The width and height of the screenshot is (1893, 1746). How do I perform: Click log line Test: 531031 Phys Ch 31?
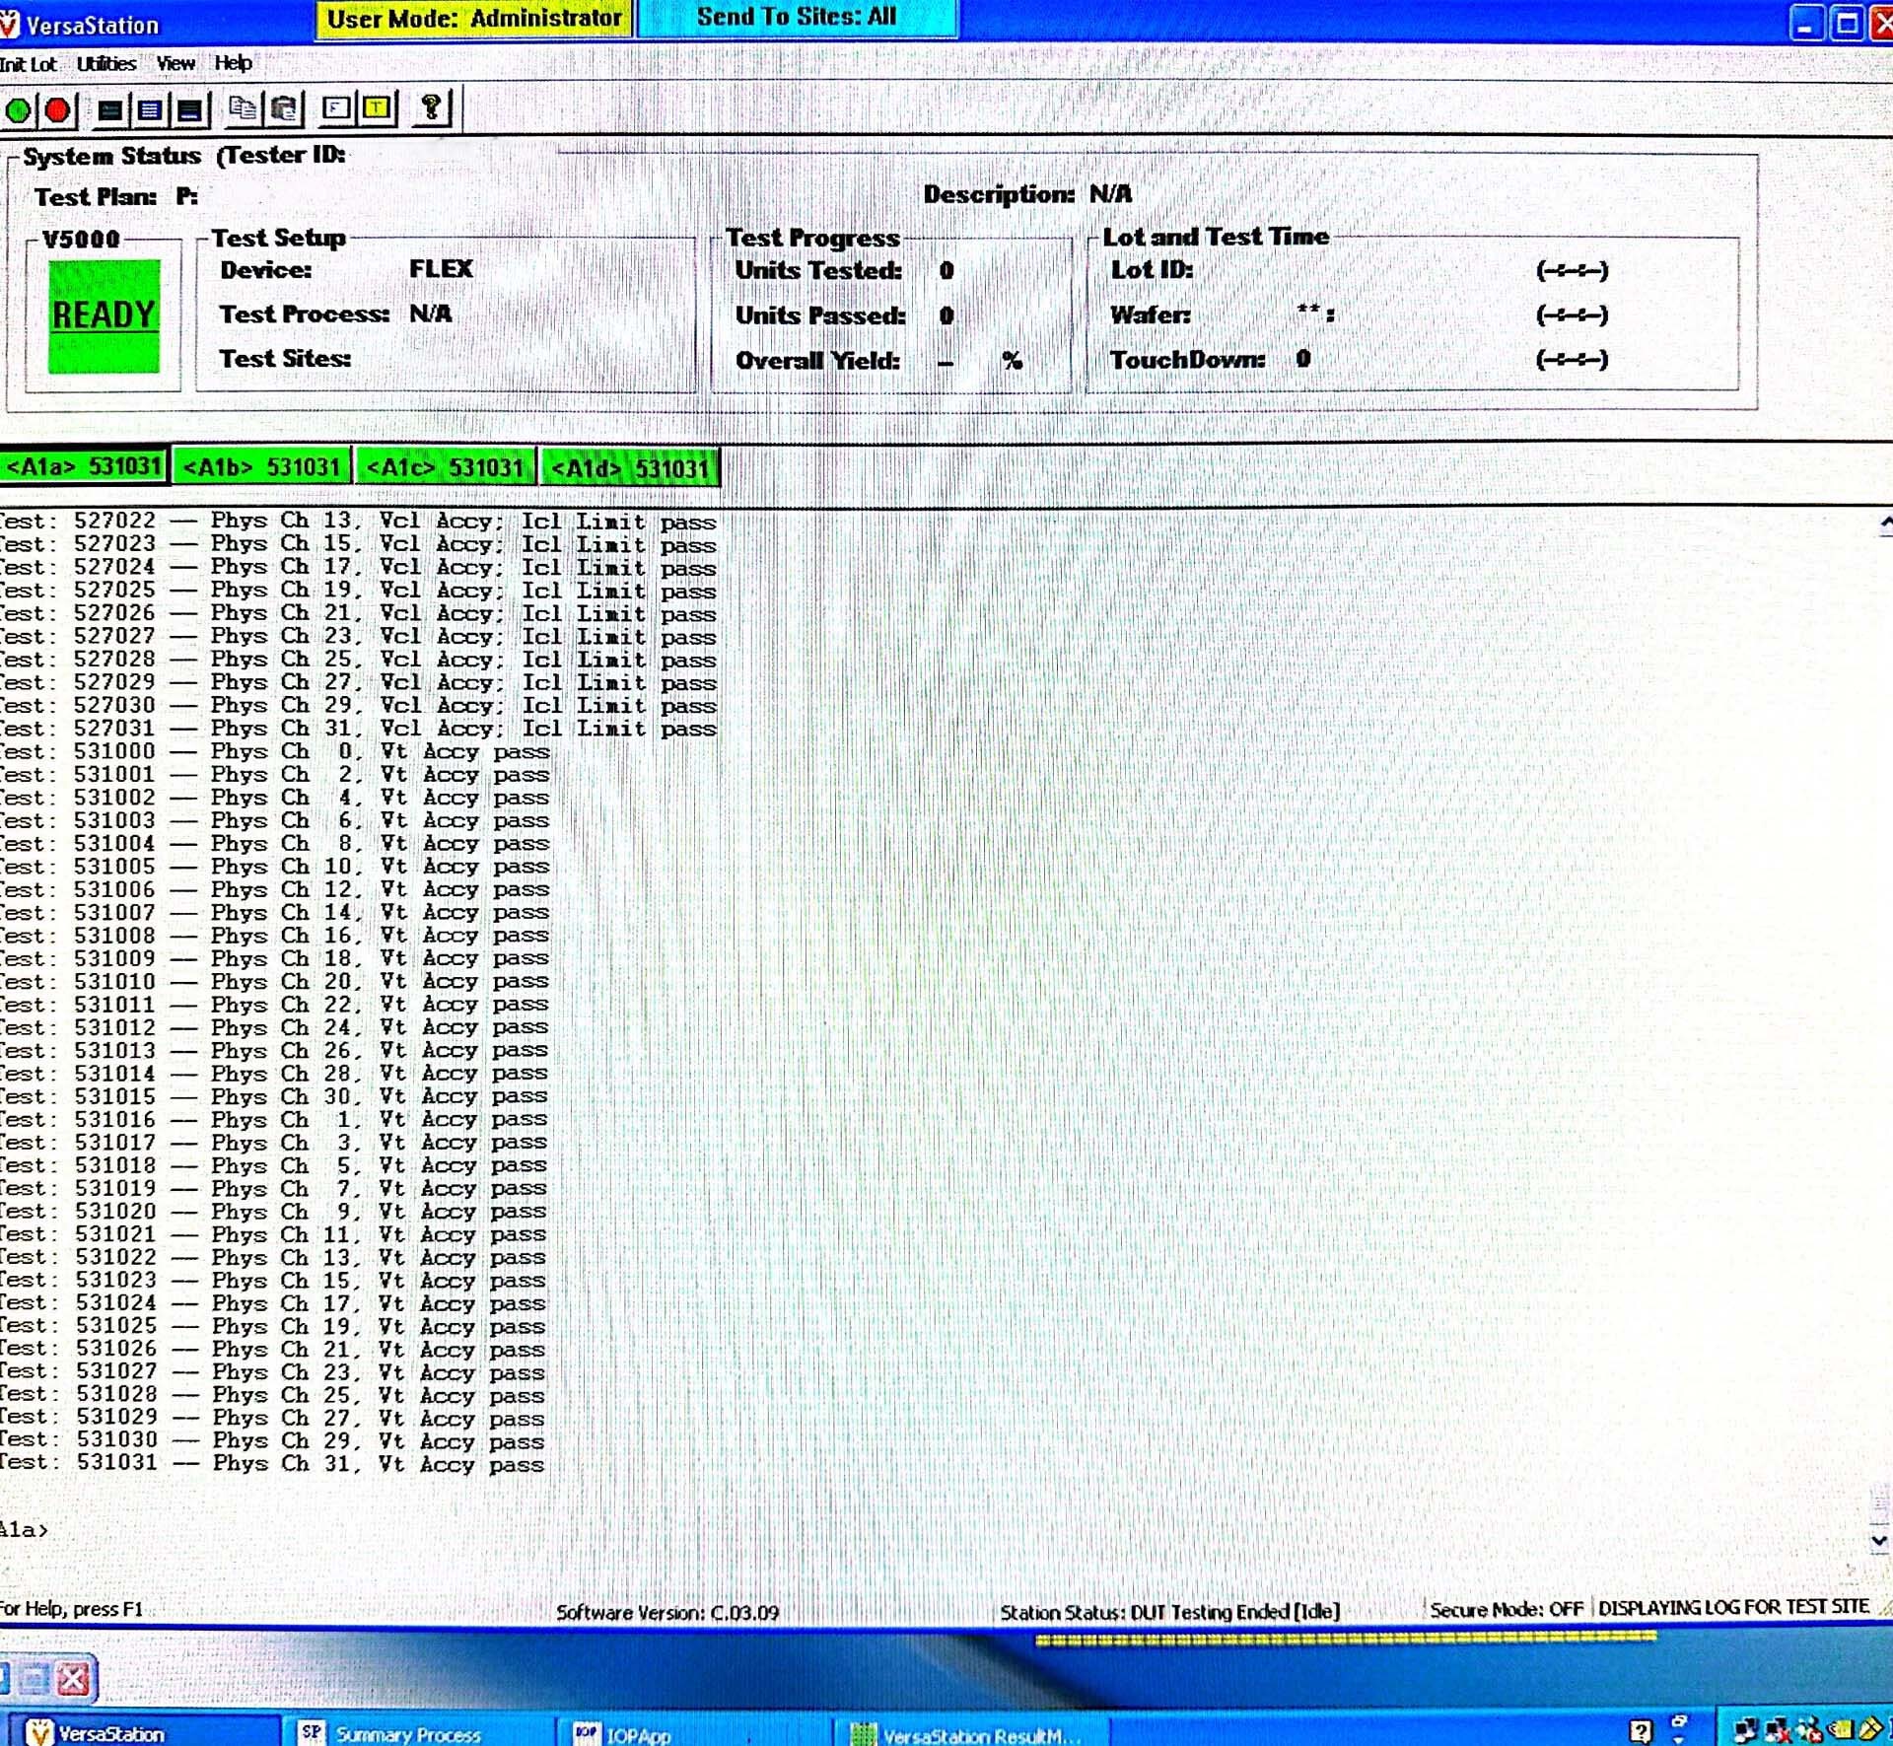pos(272,1464)
